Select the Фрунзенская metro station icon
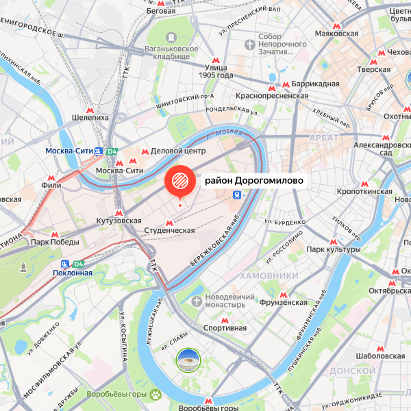411x411 pixels. pyautogui.click(x=284, y=295)
